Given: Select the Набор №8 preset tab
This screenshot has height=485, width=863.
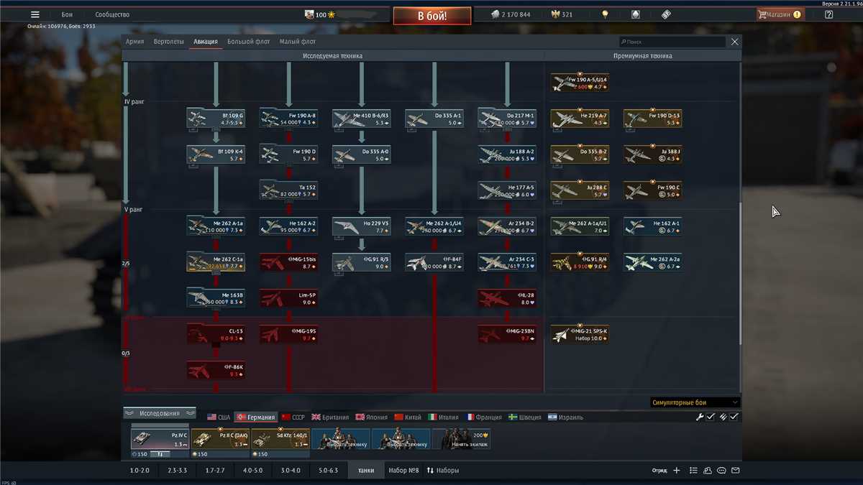Looking at the screenshot, I should coord(403,471).
